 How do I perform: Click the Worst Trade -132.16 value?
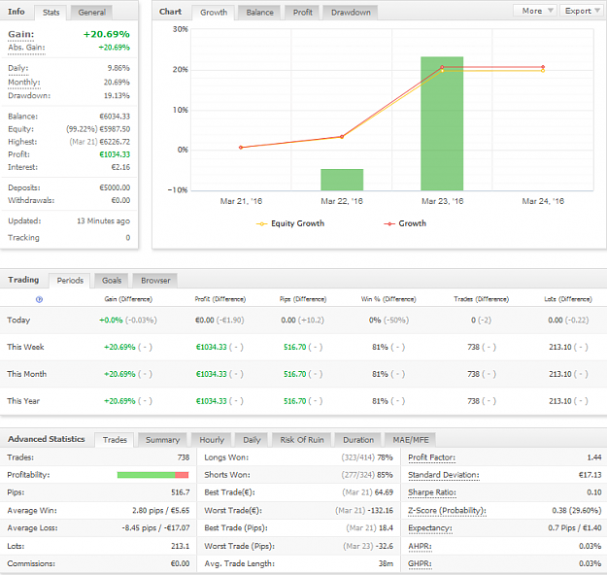[x=381, y=511]
